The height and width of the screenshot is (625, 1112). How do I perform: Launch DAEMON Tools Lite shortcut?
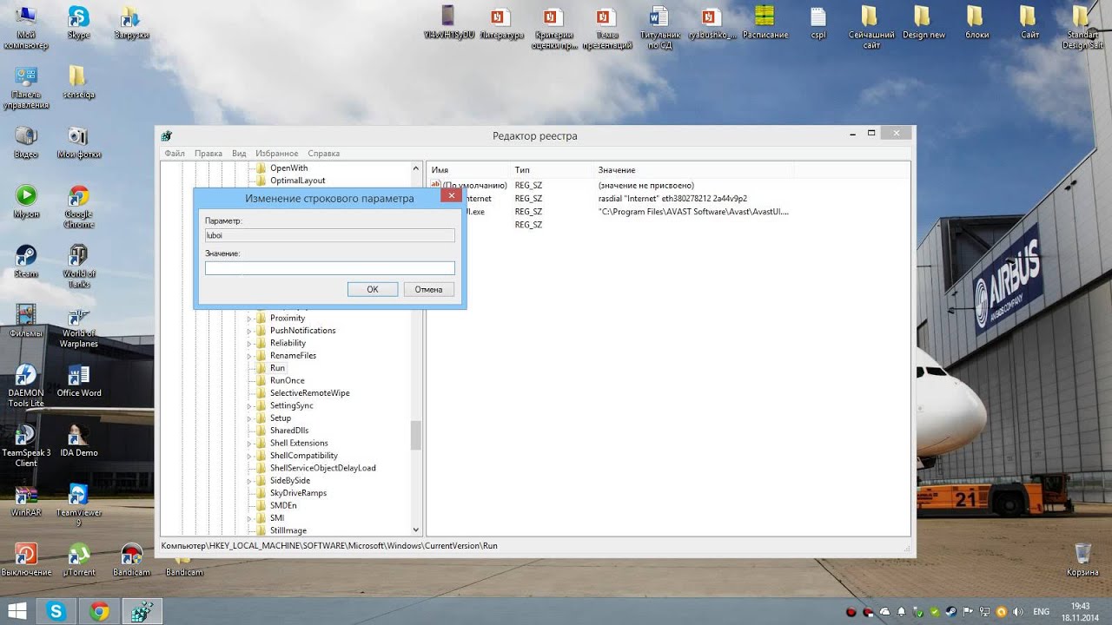tap(26, 385)
